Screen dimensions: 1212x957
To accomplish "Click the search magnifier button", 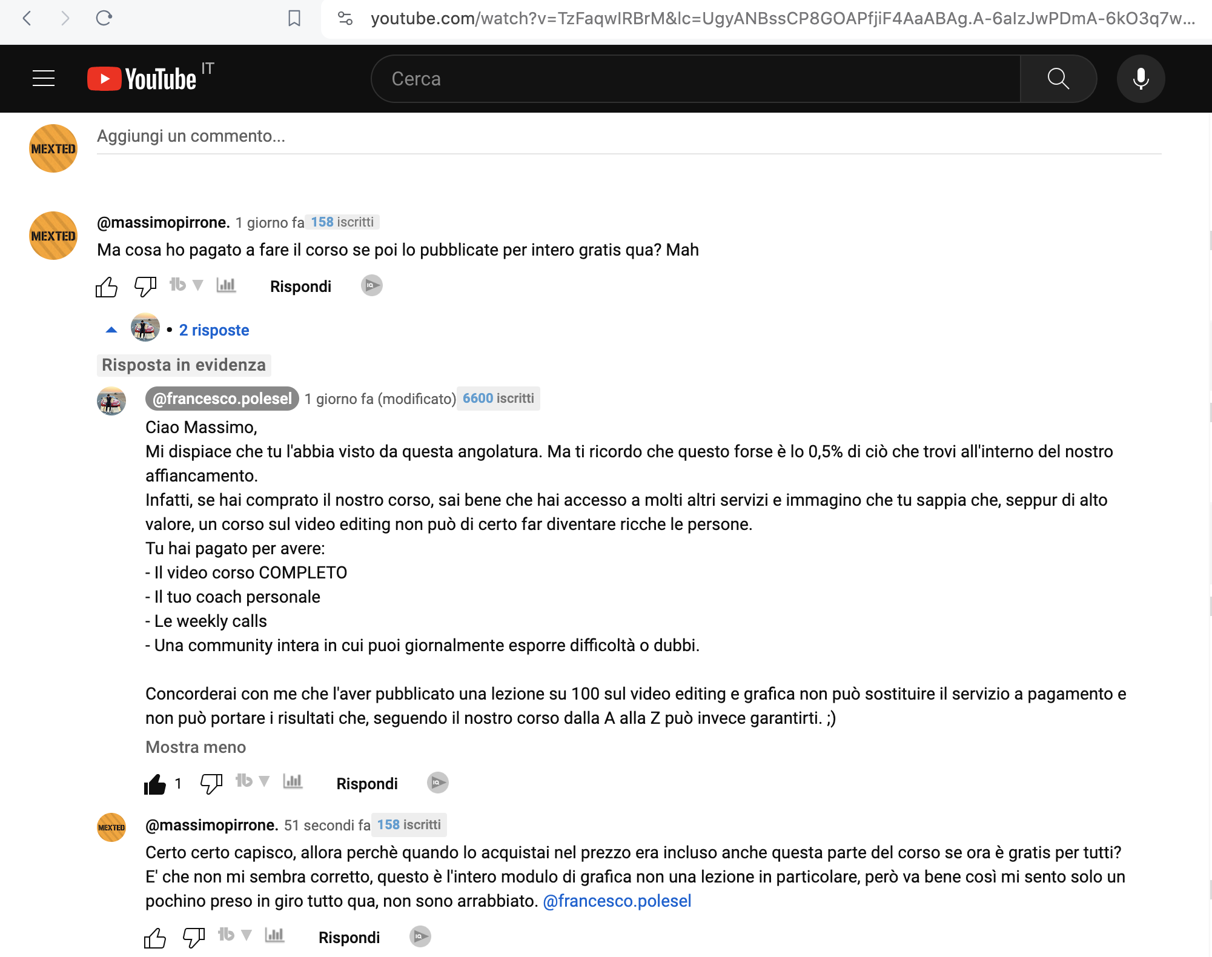I will pos(1058,79).
